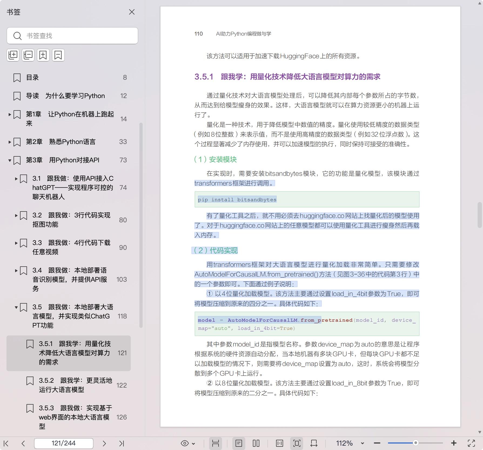Expand section 3.1 跟我做 bookmark
The width and height of the screenshot is (483, 450).
[16, 179]
